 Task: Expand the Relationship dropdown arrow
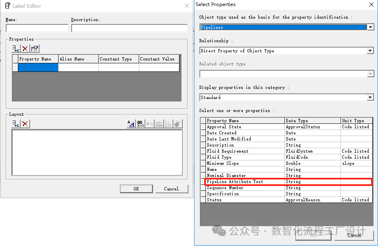pos(371,51)
